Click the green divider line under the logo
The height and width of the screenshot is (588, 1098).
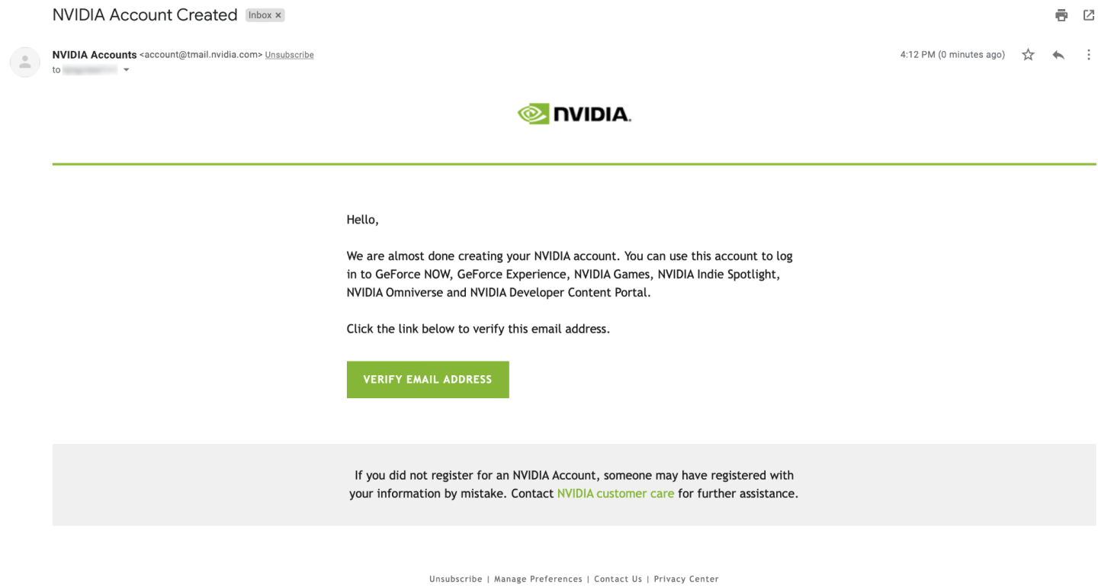573,162
